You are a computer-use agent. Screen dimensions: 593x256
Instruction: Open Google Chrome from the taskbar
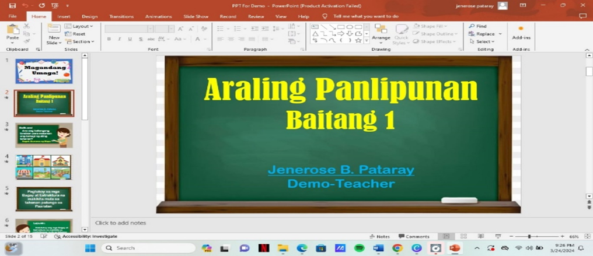pyautogui.click(x=397, y=248)
